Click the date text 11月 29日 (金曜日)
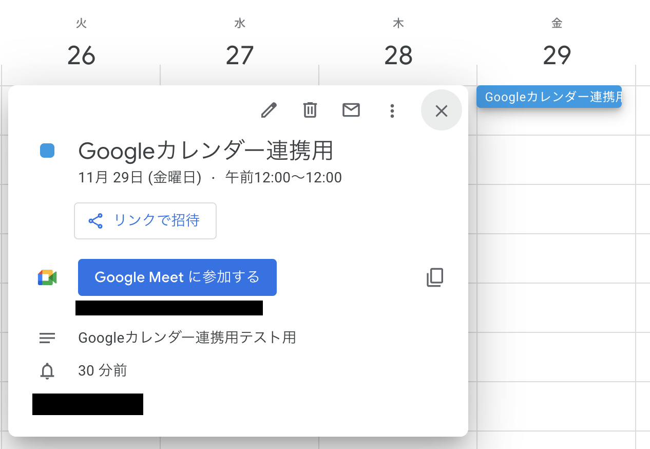 (x=140, y=178)
